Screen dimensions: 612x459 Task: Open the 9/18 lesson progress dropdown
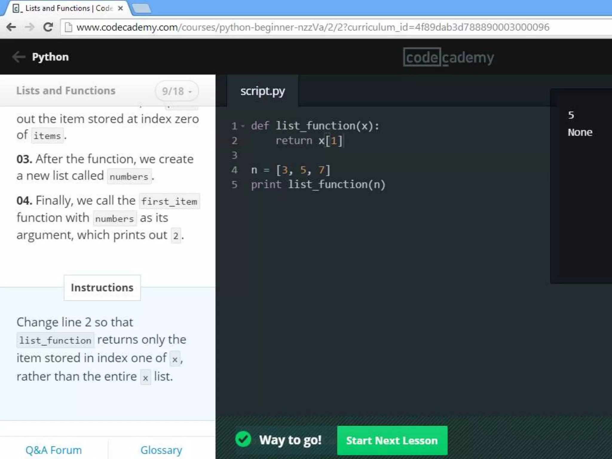point(177,91)
